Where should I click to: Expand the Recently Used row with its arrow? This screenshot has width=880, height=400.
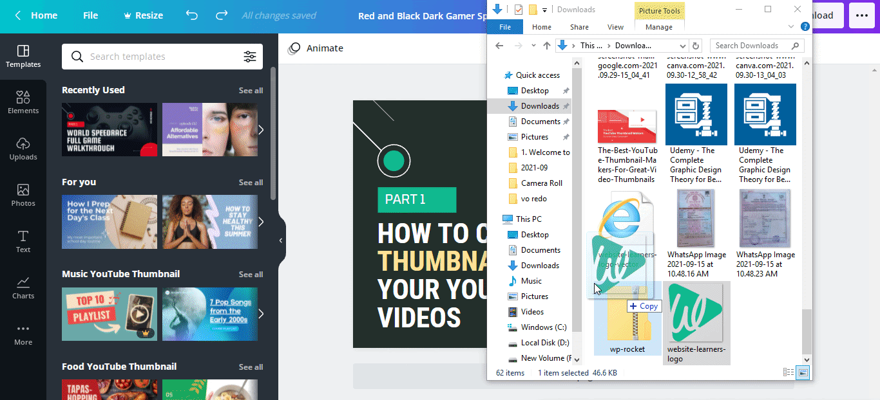(261, 130)
